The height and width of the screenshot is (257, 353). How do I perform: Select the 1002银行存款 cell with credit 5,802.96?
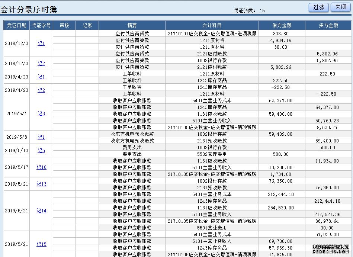[x=212, y=60]
